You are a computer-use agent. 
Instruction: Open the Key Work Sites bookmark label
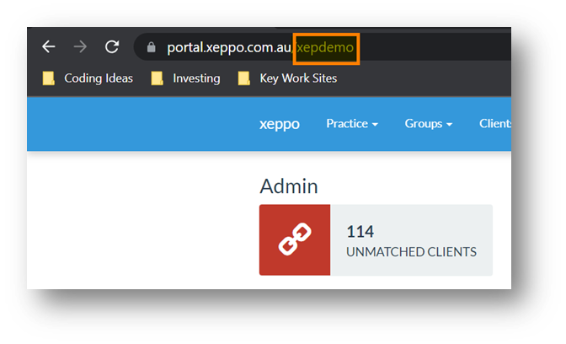point(298,78)
